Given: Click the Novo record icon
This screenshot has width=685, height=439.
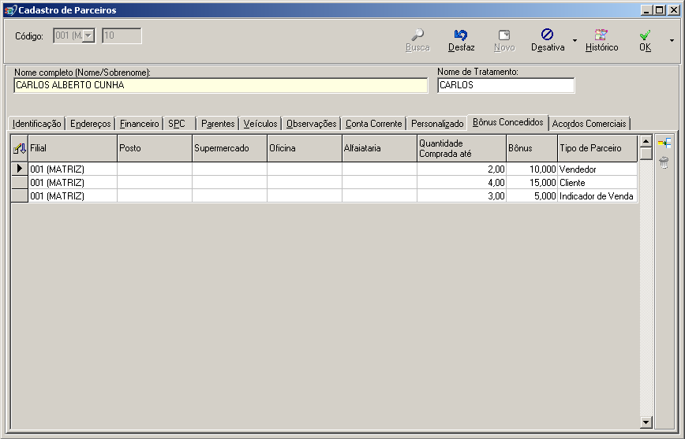Looking at the screenshot, I should 503,35.
